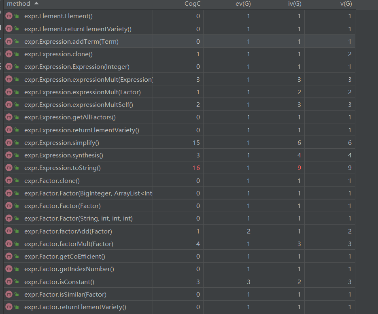This screenshot has height=314, width=378.
Task: Click v(G) value 4 for synthesis()
Action: coord(350,155)
